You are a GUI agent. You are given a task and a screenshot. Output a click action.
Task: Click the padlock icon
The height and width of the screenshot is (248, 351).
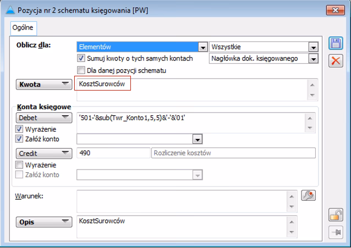pyautogui.click(x=334, y=215)
